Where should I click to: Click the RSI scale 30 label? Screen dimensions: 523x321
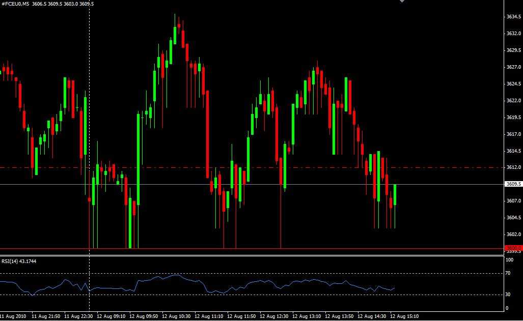508,295
